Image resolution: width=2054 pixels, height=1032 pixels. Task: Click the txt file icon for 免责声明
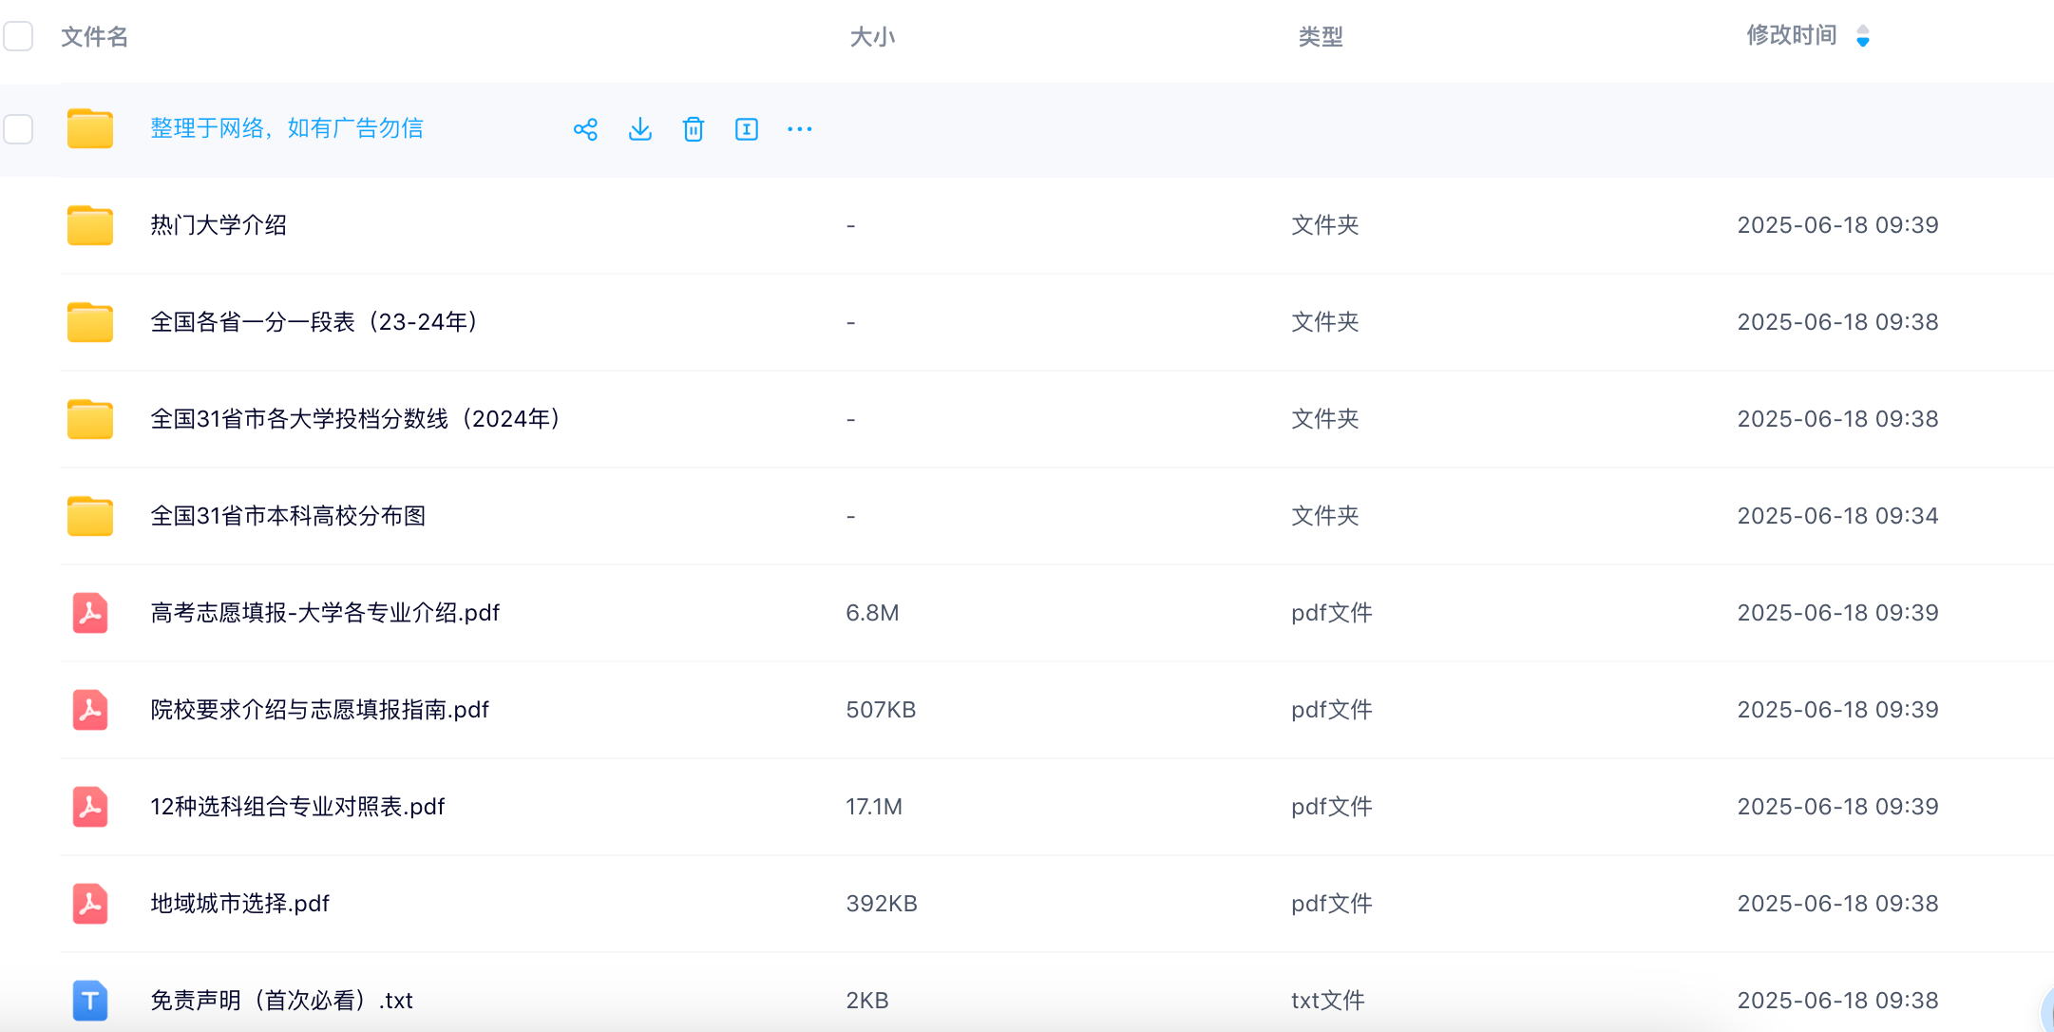point(90,1000)
